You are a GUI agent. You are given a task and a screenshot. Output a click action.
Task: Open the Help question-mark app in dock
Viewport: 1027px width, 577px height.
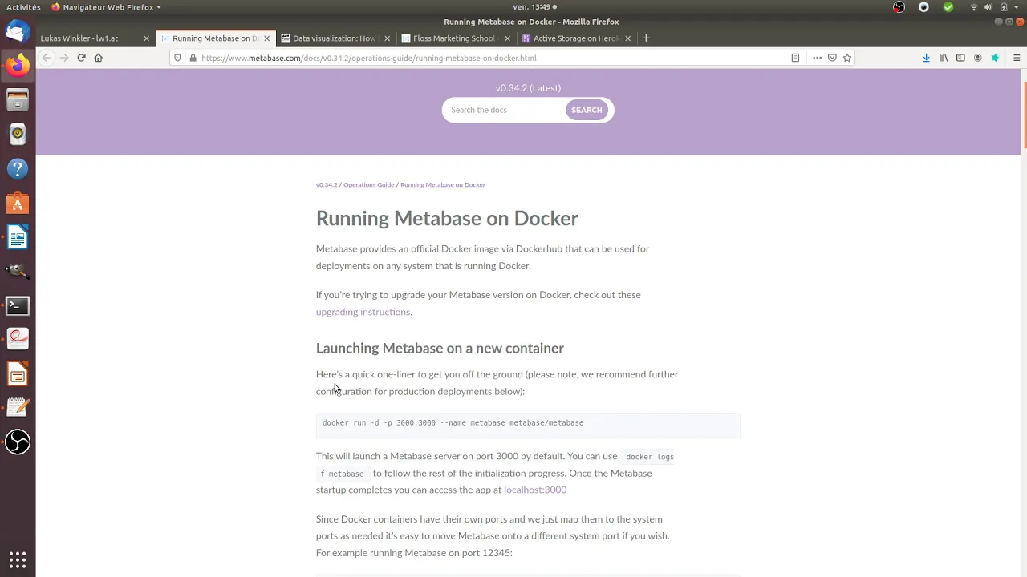[18, 168]
